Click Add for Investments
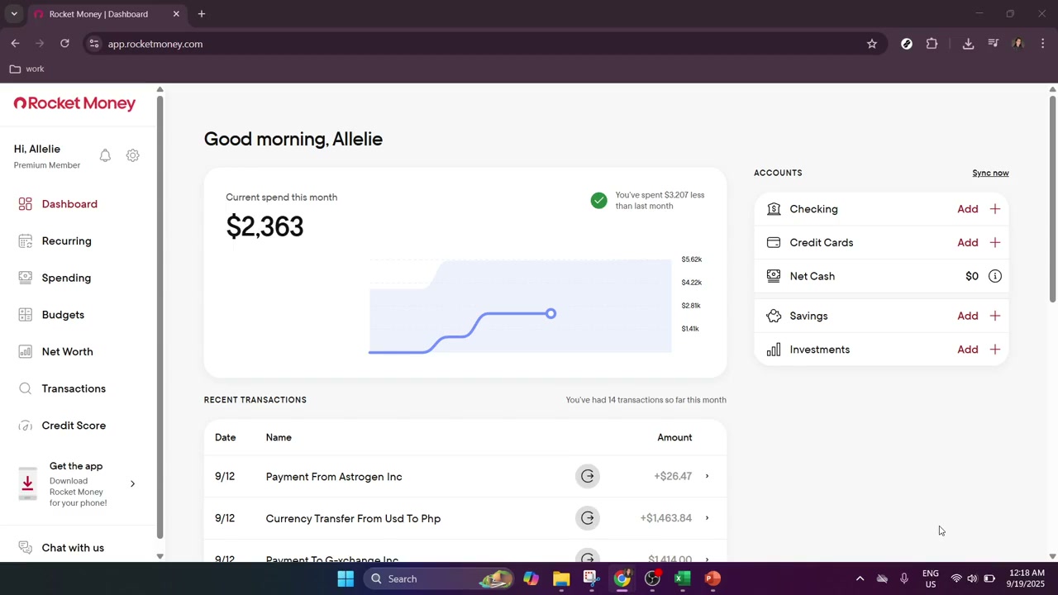1058x595 pixels. (x=968, y=350)
